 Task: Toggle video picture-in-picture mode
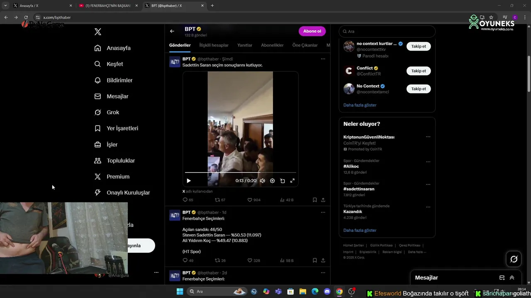(x=283, y=181)
